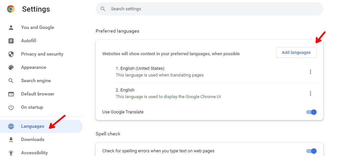Click 'Websites will show content' description text
The width and height of the screenshot is (350, 156).
coord(171,54)
